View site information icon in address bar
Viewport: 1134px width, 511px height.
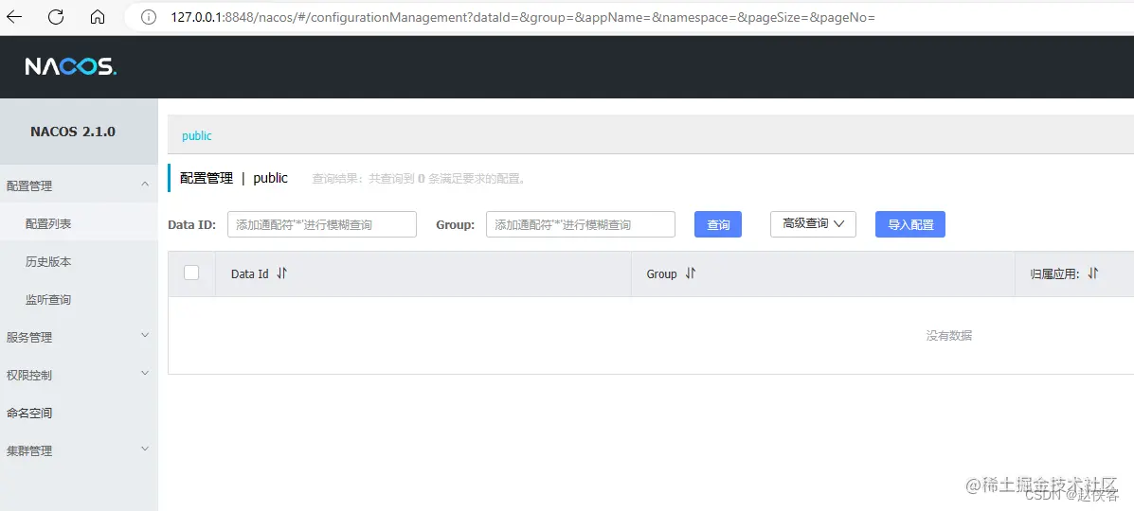(148, 17)
